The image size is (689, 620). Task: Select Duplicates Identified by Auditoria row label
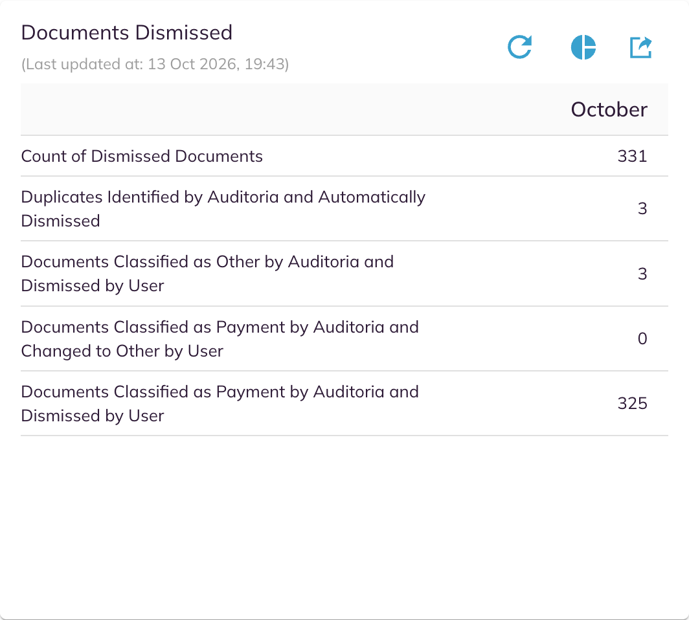(x=223, y=208)
